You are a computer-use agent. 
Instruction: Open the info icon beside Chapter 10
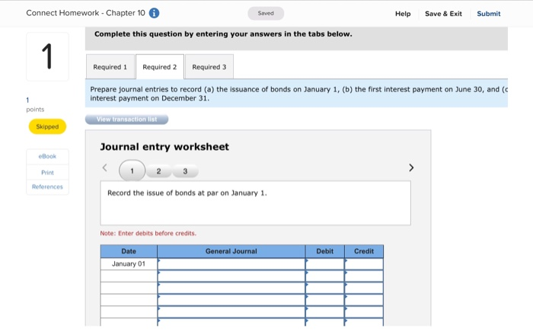[154, 13]
